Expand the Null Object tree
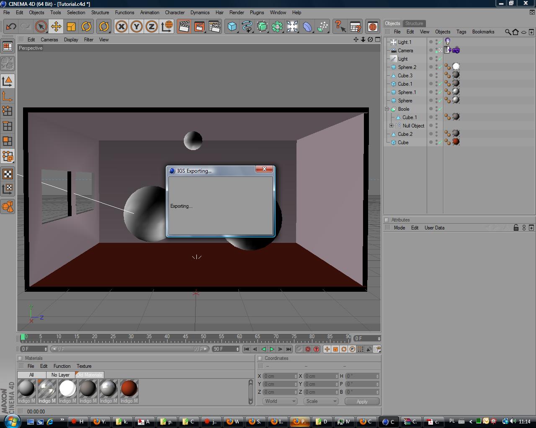Image resolution: width=536 pixels, height=428 pixels. [x=392, y=126]
